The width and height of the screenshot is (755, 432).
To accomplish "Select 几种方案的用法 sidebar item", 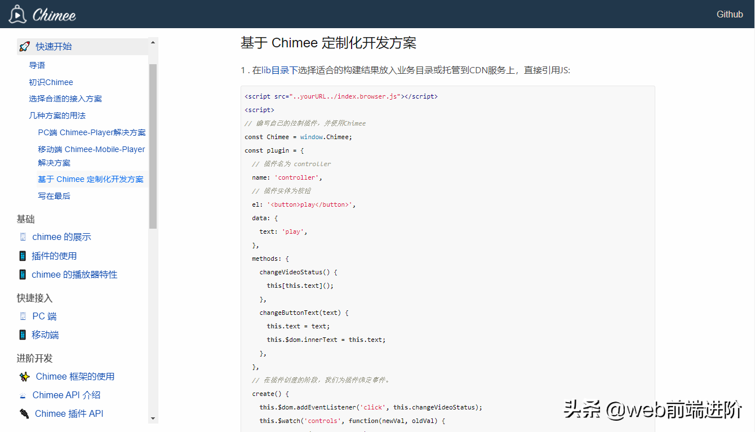I will point(57,115).
